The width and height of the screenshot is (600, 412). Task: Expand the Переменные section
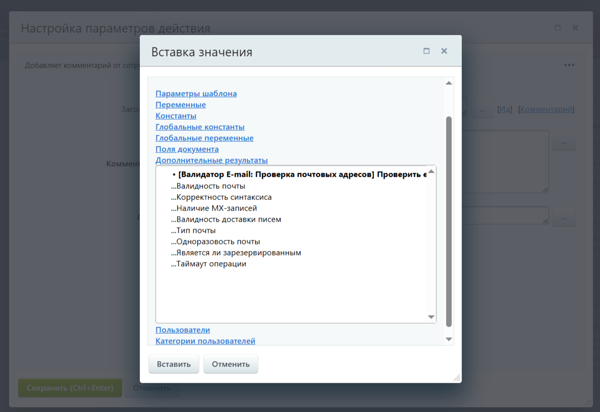(x=180, y=105)
